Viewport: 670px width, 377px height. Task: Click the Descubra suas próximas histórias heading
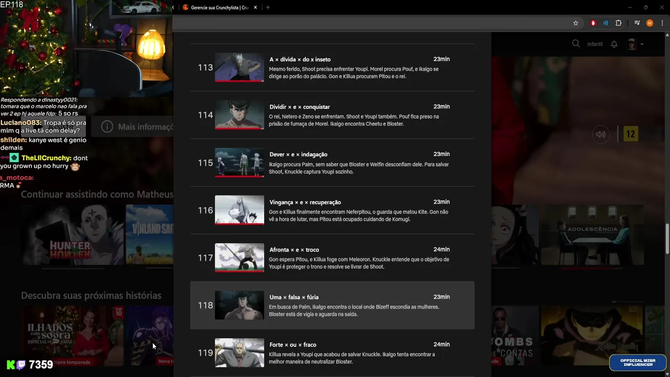coord(91,295)
